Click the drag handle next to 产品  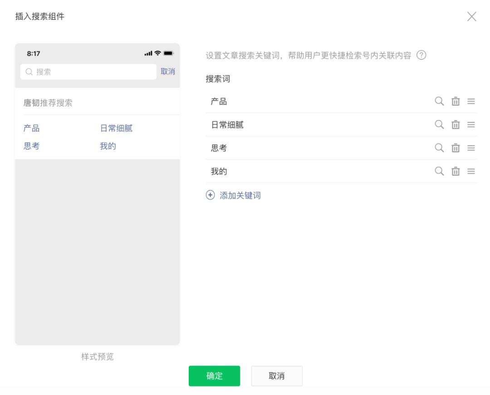(x=471, y=102)
